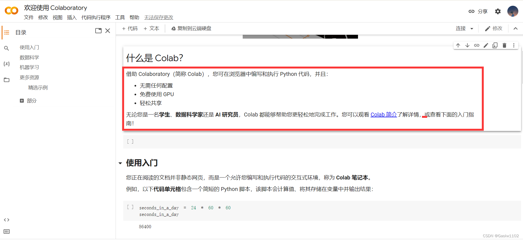Viewport: 523px width, 240px height.
Task: Click the 目录 panel title
Action: pos(21,33)
